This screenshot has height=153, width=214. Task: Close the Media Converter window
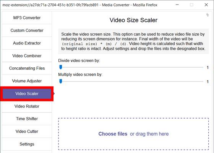pyautogui.click(x=206, y=5)
